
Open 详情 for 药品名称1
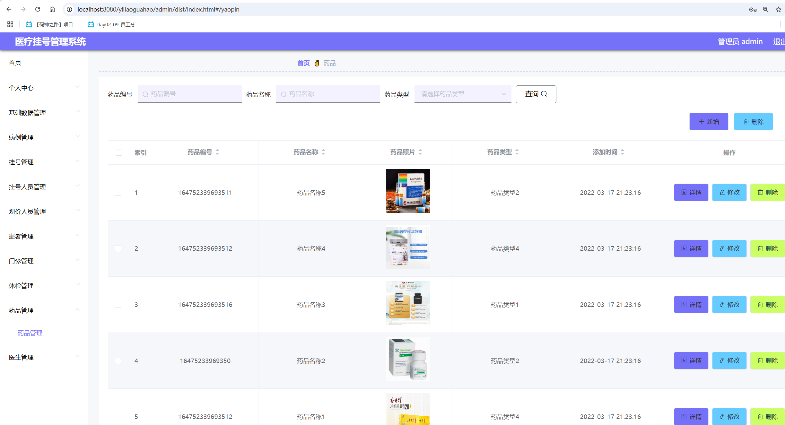pos(691,417)
